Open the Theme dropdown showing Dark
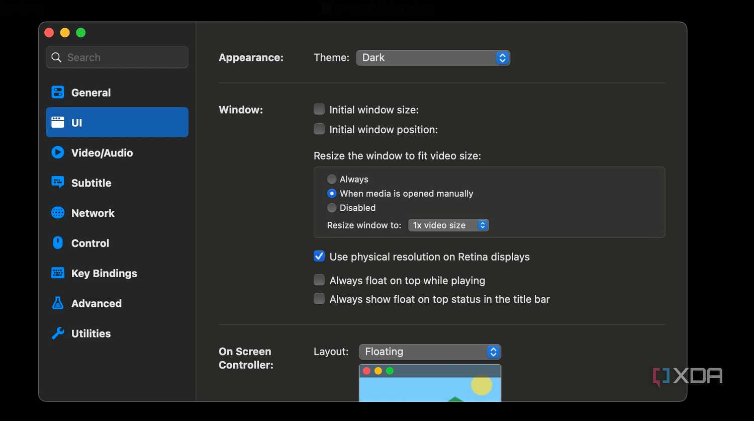 (433, 58)
